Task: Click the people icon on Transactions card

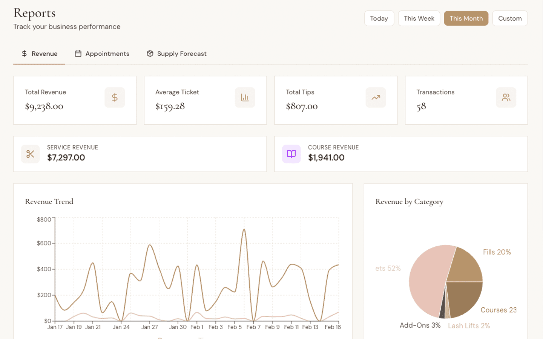Action: (506, 97)
